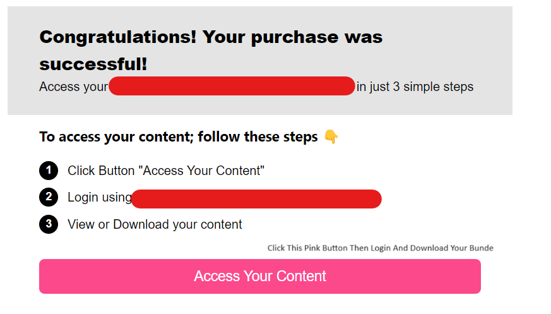Select the step 2 number circle
This screenshot has width=551, height=314.
coord(49,197)
